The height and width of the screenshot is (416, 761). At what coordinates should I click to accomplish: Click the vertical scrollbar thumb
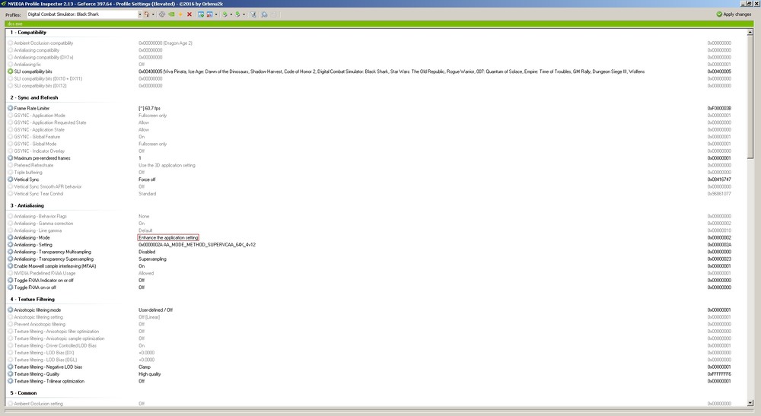[750, 97]
